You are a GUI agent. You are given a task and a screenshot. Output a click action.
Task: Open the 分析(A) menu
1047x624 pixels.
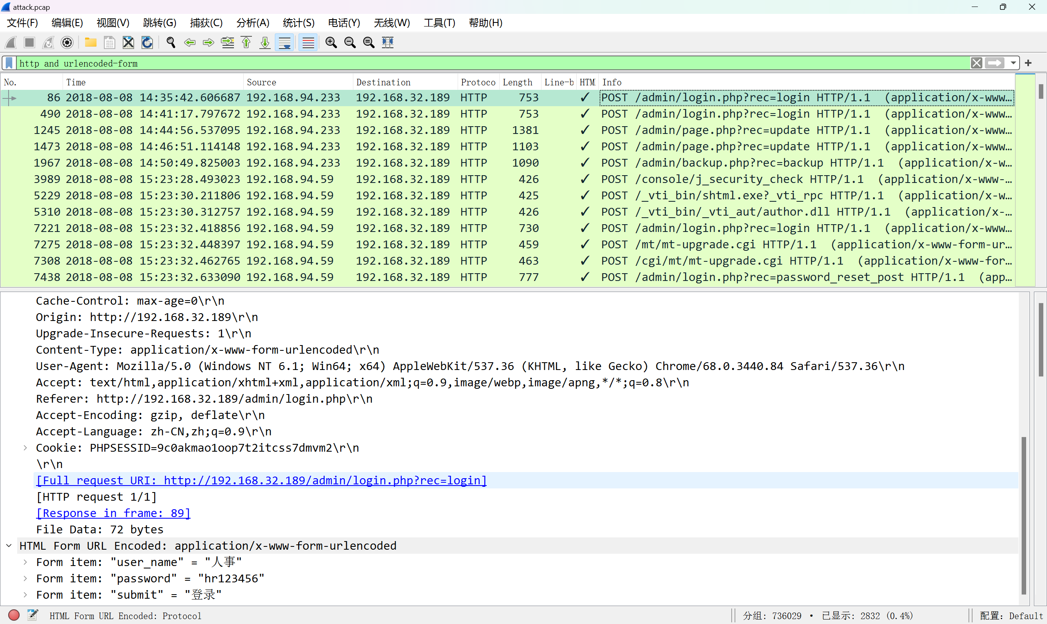pyautogui.click(x=252, y=23)
